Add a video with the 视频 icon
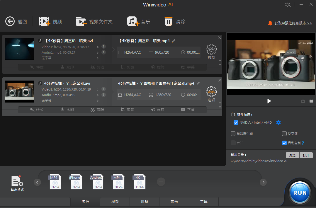 (45, 21)
